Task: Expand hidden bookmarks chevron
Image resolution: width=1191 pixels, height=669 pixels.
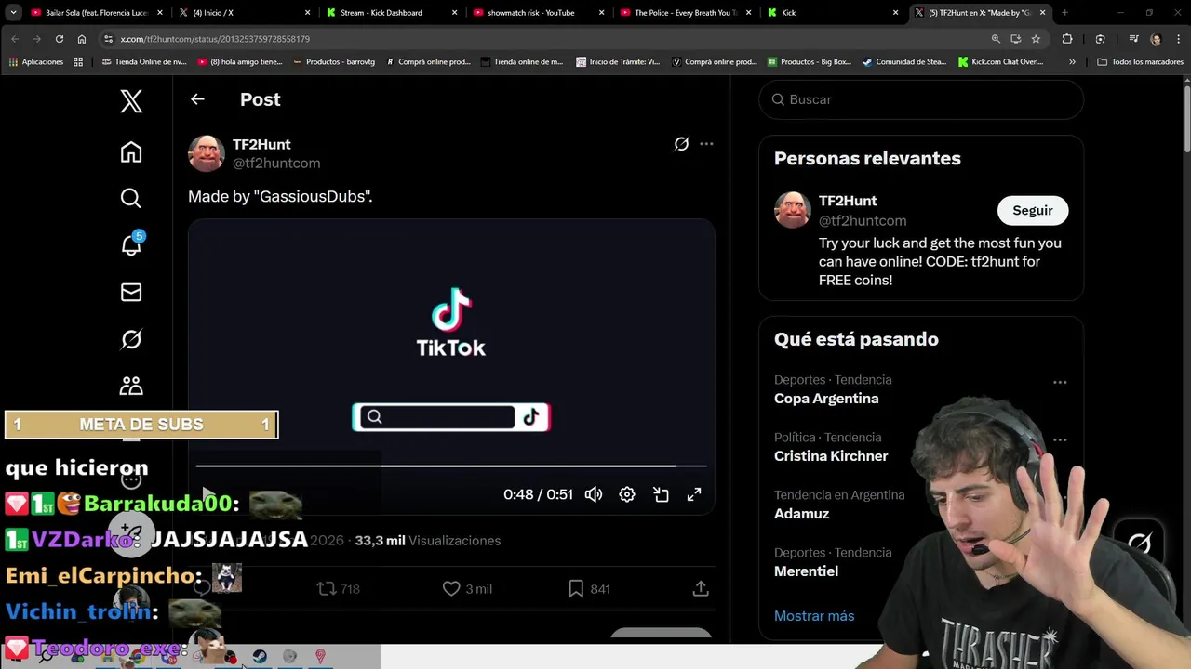Action: [1072, 62]
